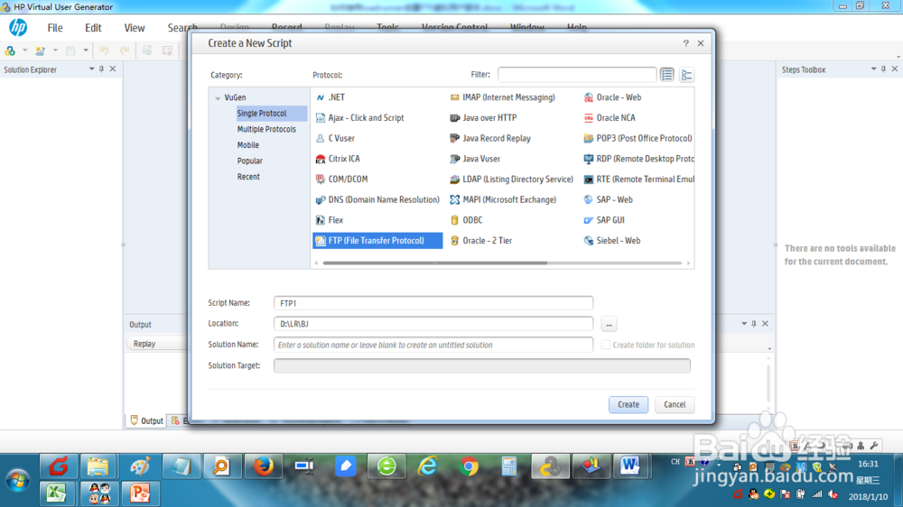Open Solution Explorer panel options dropdown
The height and width of the screenshot is (507, 903).
[91, 69]
